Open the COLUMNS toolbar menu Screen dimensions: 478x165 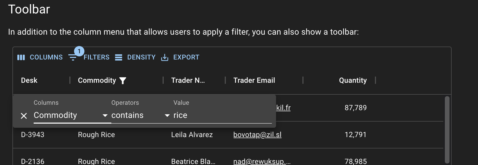click(40, 57)
